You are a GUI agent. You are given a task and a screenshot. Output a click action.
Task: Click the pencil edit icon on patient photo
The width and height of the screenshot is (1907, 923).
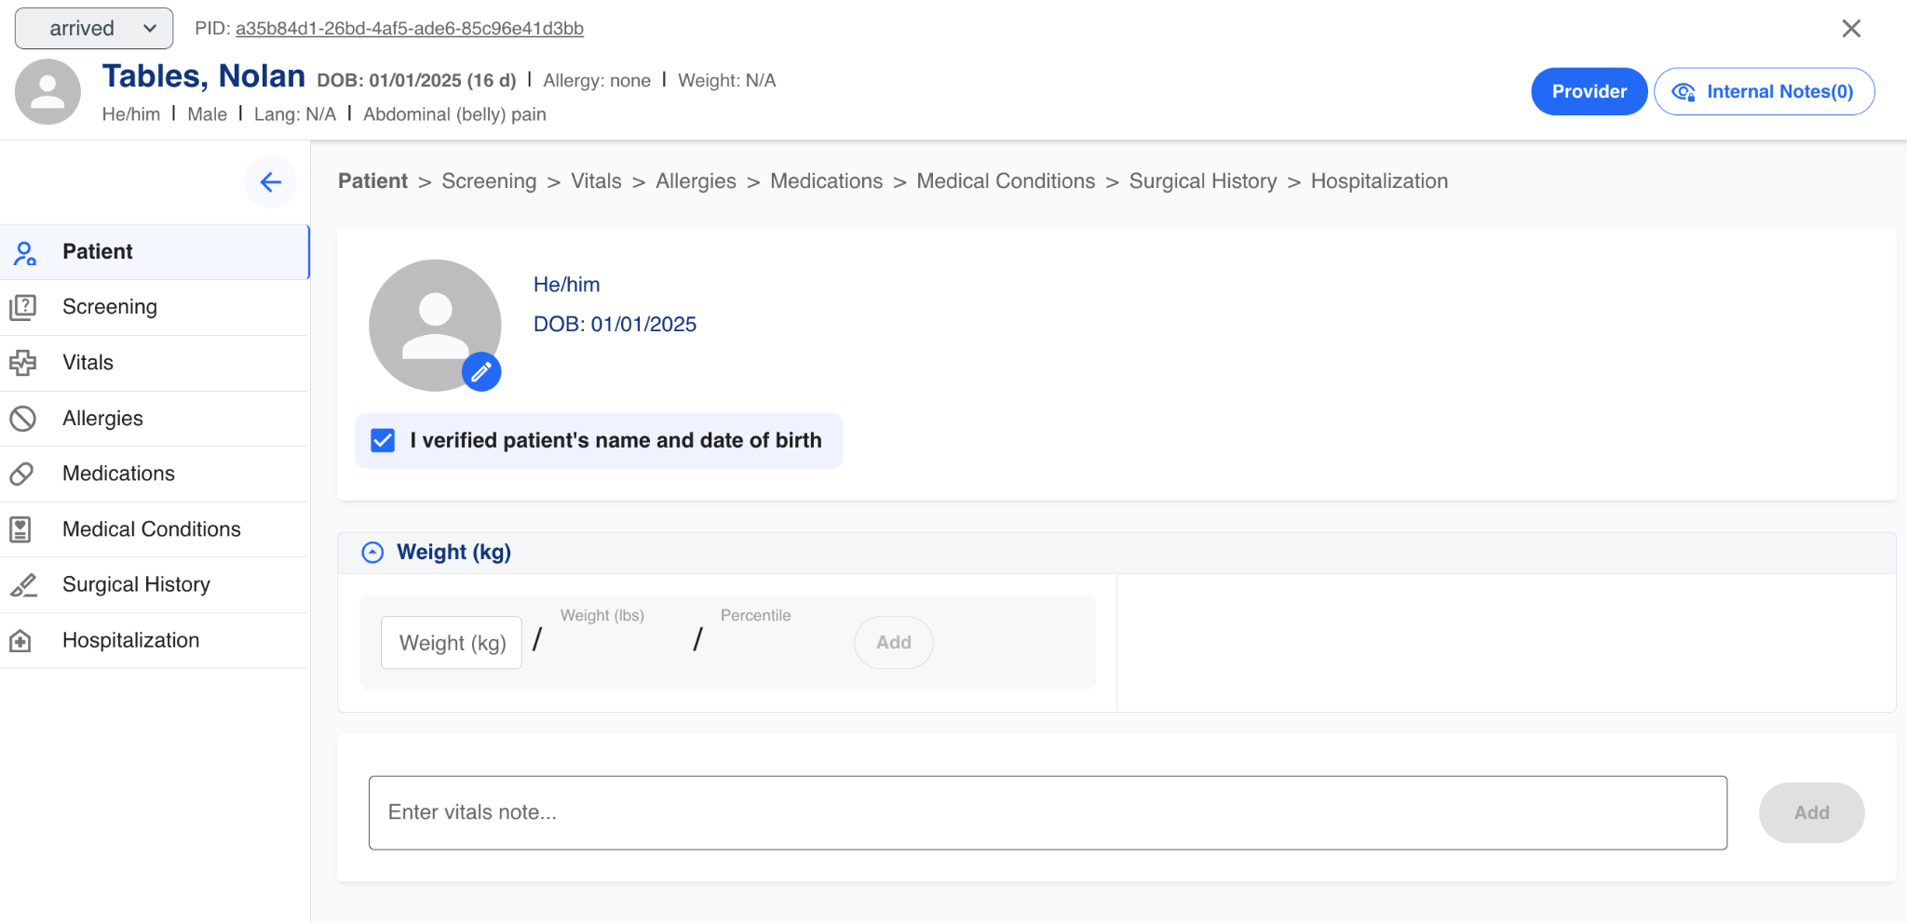tap(481, 372)
